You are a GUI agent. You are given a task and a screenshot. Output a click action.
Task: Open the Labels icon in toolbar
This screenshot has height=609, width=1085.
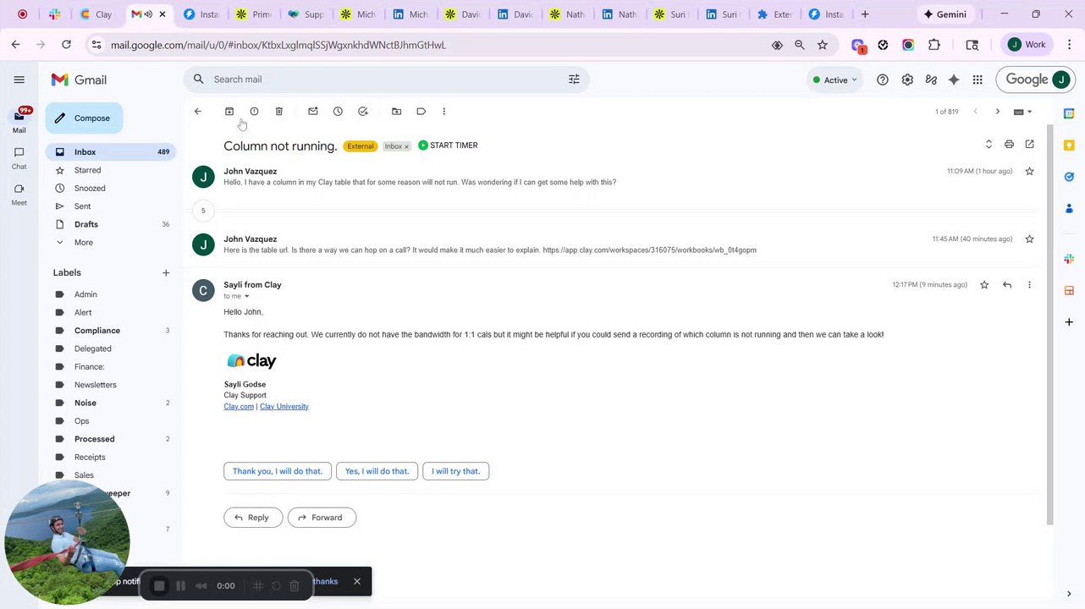421,112
